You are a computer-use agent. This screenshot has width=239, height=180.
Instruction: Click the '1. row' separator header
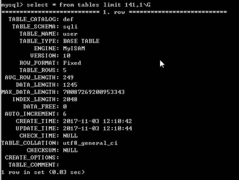pos(114,12)
